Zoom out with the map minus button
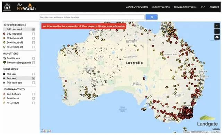222x135 pixels. click(217, 31)
